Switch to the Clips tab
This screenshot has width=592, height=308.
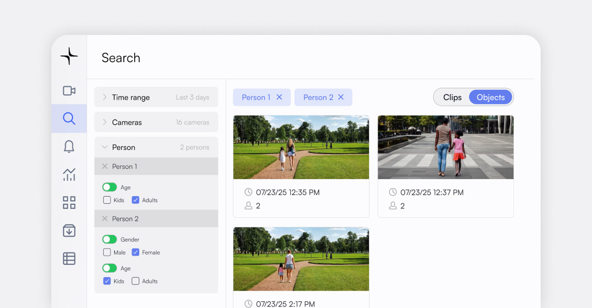452,98
